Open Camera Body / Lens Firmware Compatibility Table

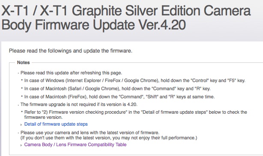coord(75,144)
